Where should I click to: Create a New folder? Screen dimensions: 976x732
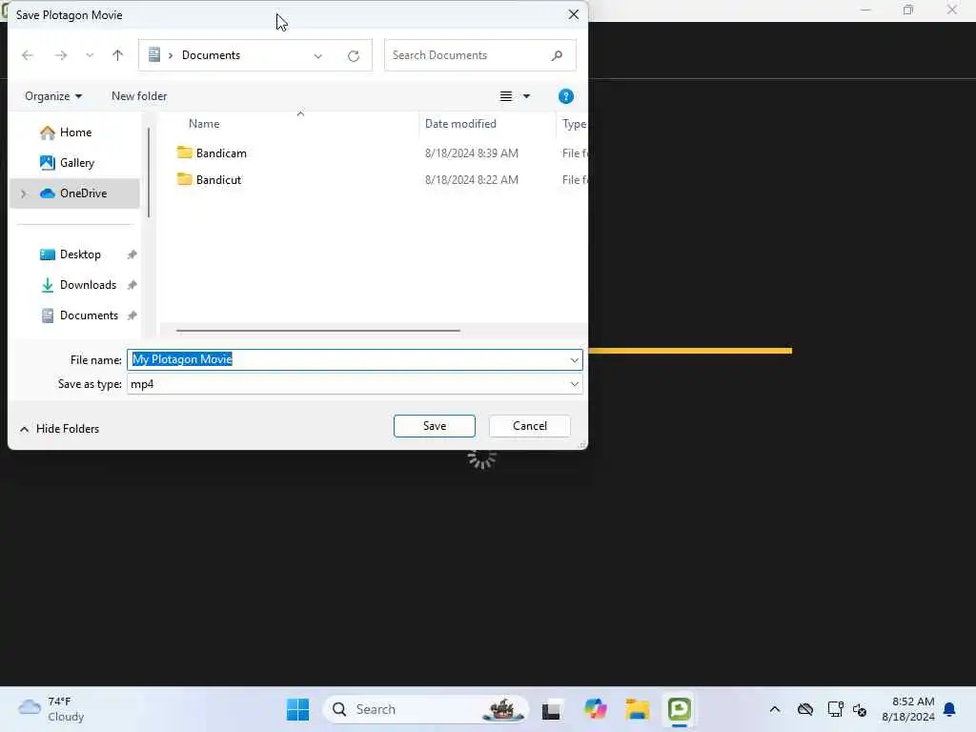139,96
